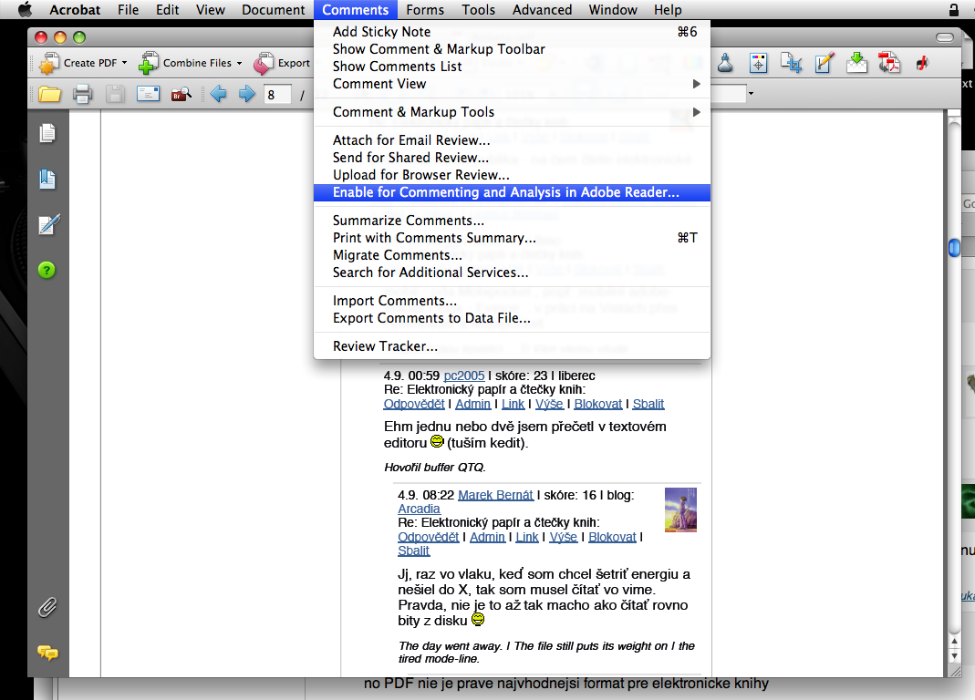Click the color target registration icon
The image size is (975, 700).
click(x=758, y=63)
